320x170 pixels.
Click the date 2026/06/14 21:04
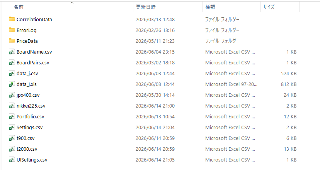pos(155,128)
